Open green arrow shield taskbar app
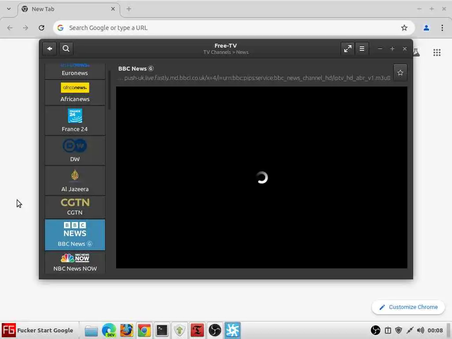 click(x=179, y=330)
